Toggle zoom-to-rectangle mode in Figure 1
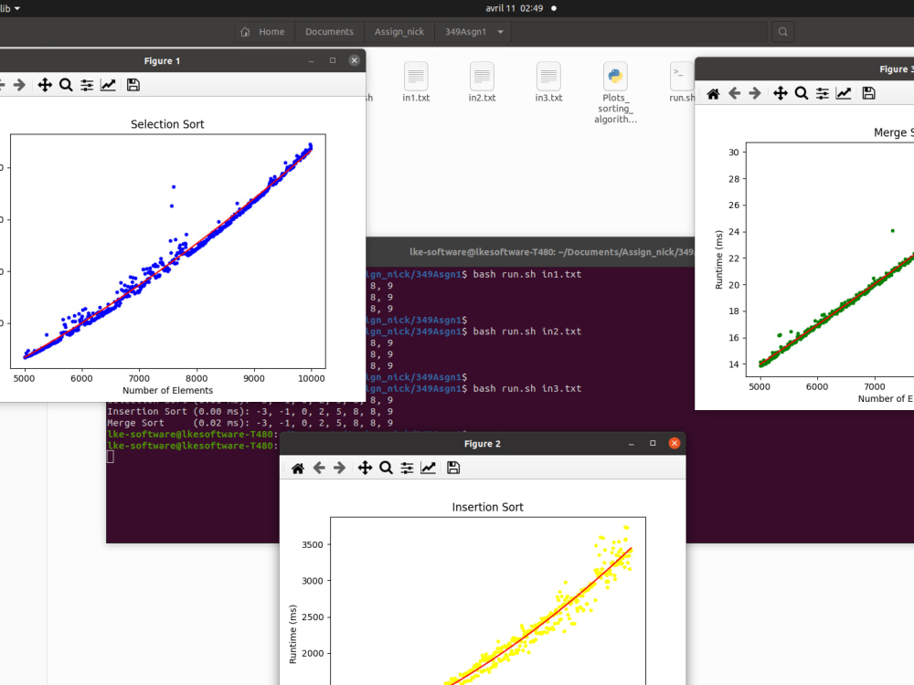 65,84
